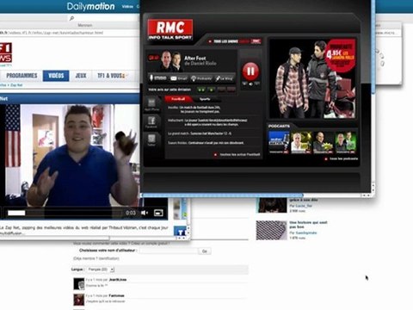Open the PROGRAMMES tab on TF1 site
The image size is (413, 310).
(22, 76)
